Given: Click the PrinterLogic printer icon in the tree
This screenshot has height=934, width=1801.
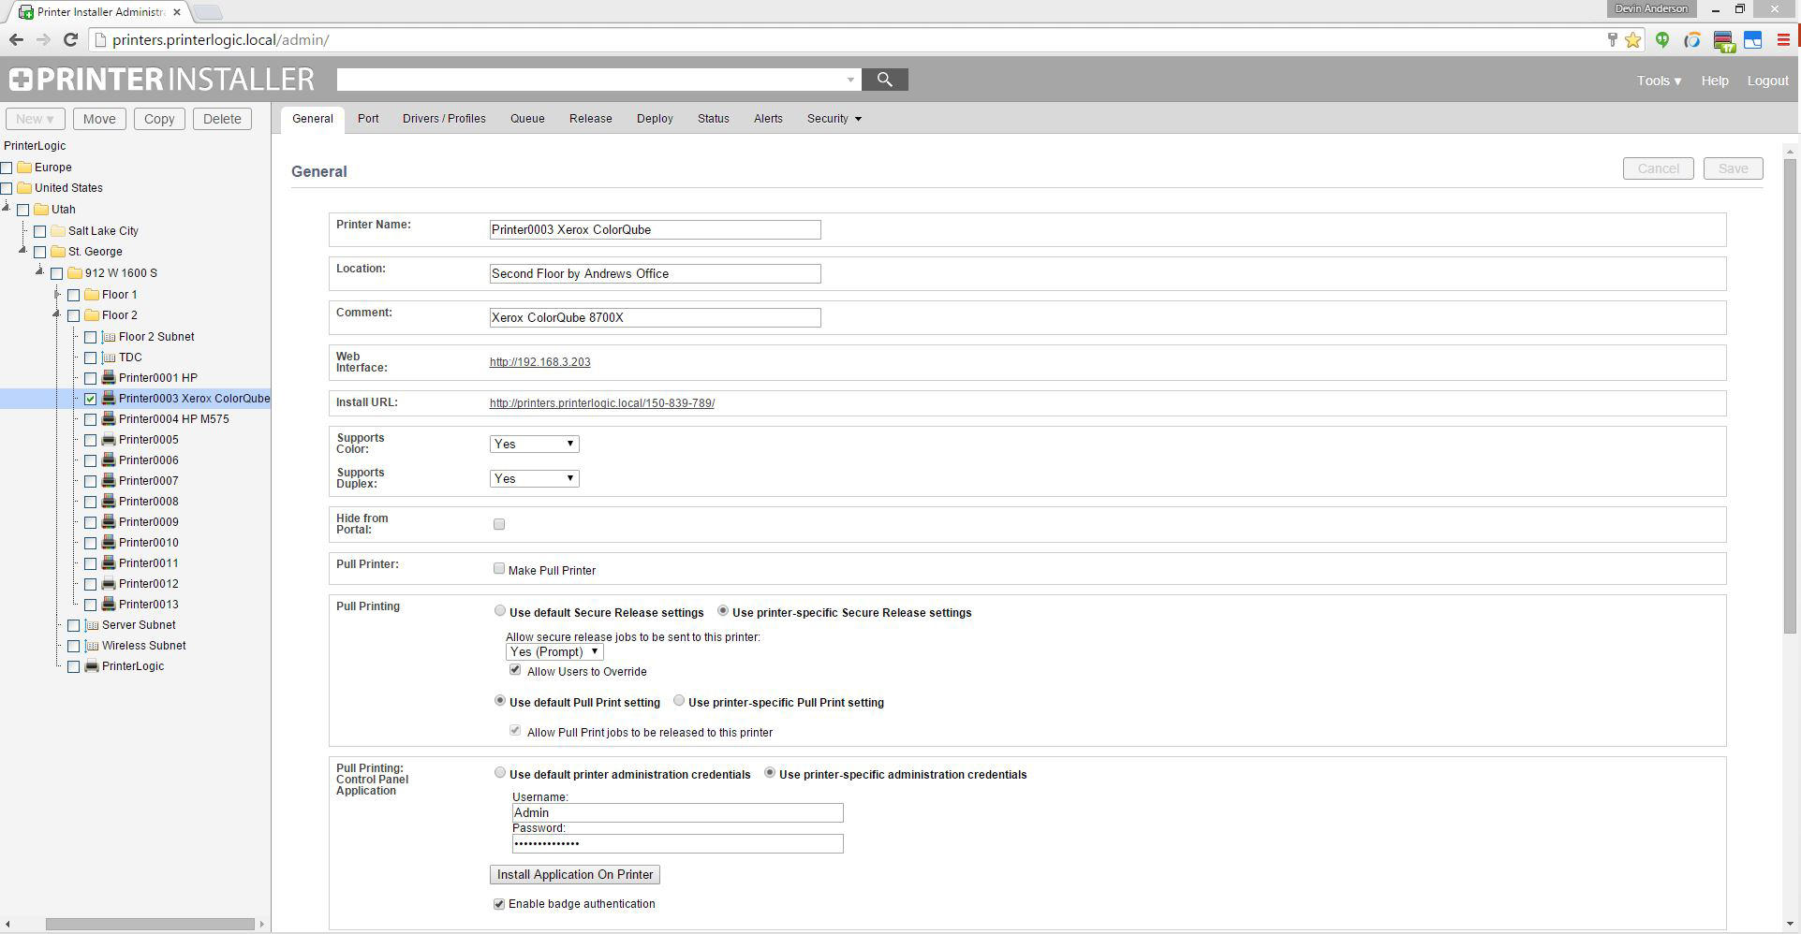Looking at the screenshot, I should click(92, 666).
